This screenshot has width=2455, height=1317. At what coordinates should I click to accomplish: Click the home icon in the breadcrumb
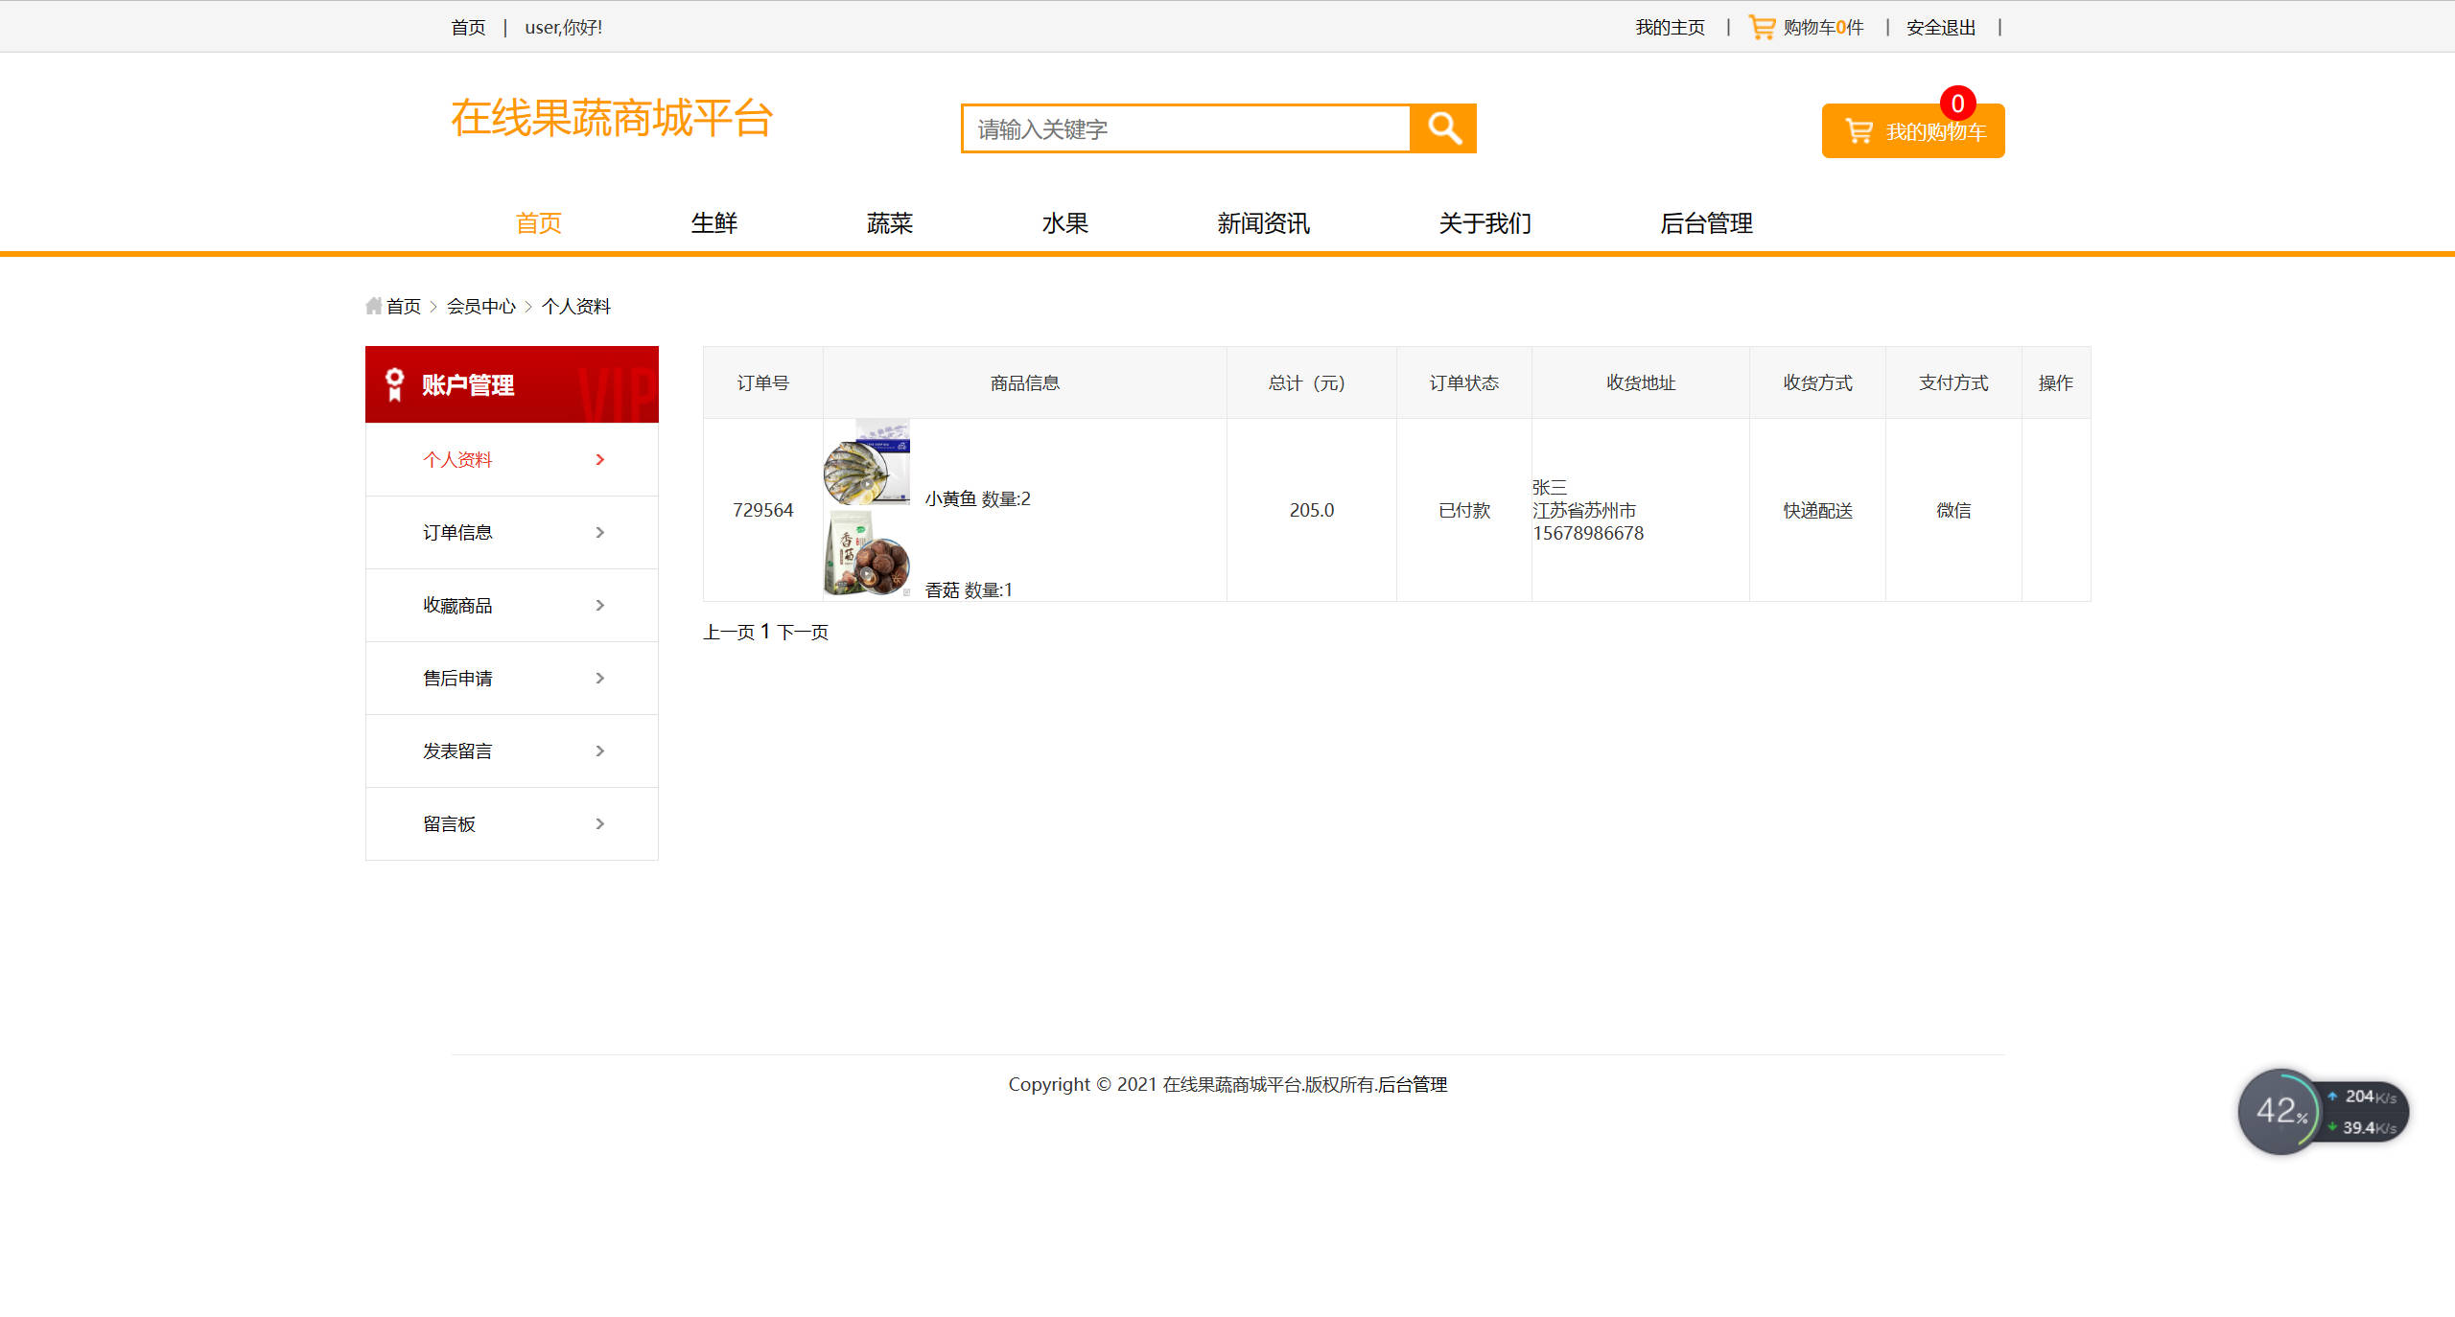click(374, 305)
